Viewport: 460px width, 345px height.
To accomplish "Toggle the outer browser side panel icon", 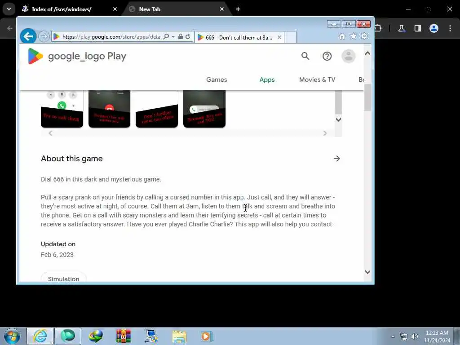I will (417, 28).
